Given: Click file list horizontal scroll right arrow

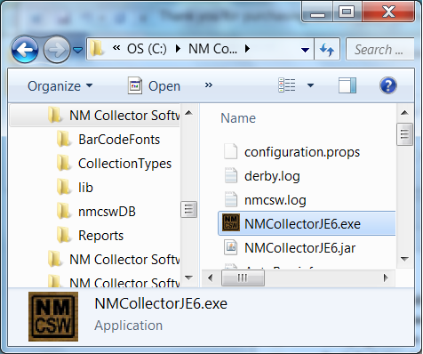Looking at the screenshot, I should pyautogui.click(x=386, y=278).
